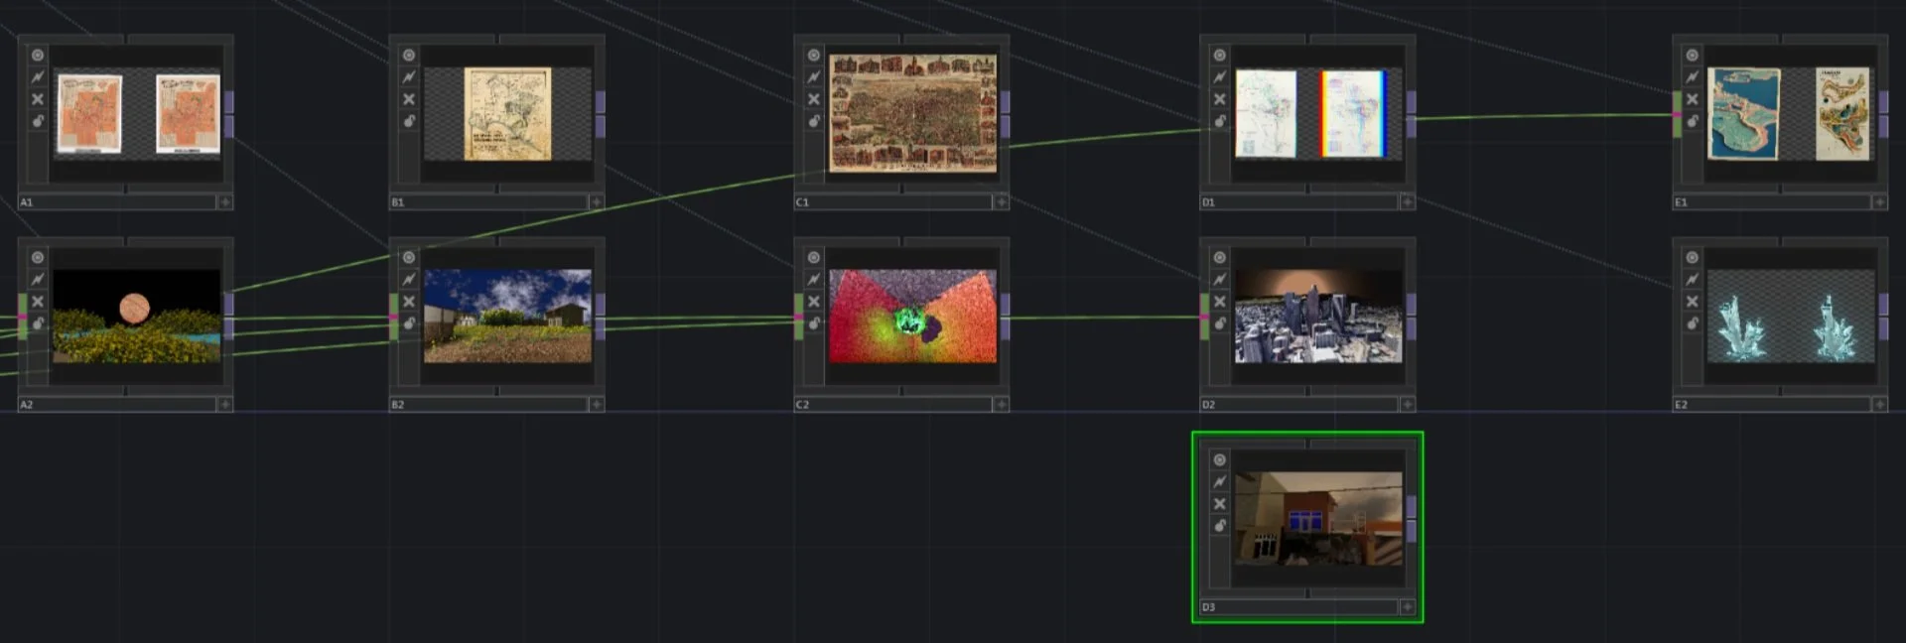
Task: Click the 'A1' node name label
Action: (27, 202)
